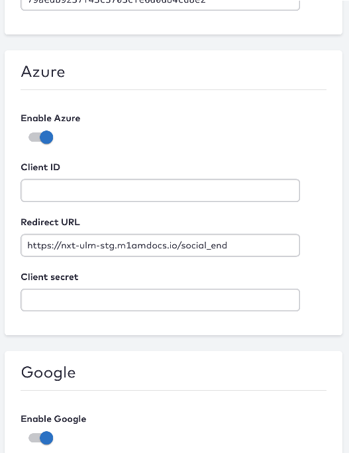The height and width of the screenshot is (453, 349).
Task: Click the partially visible key field at top
Action: pos(160,5)
